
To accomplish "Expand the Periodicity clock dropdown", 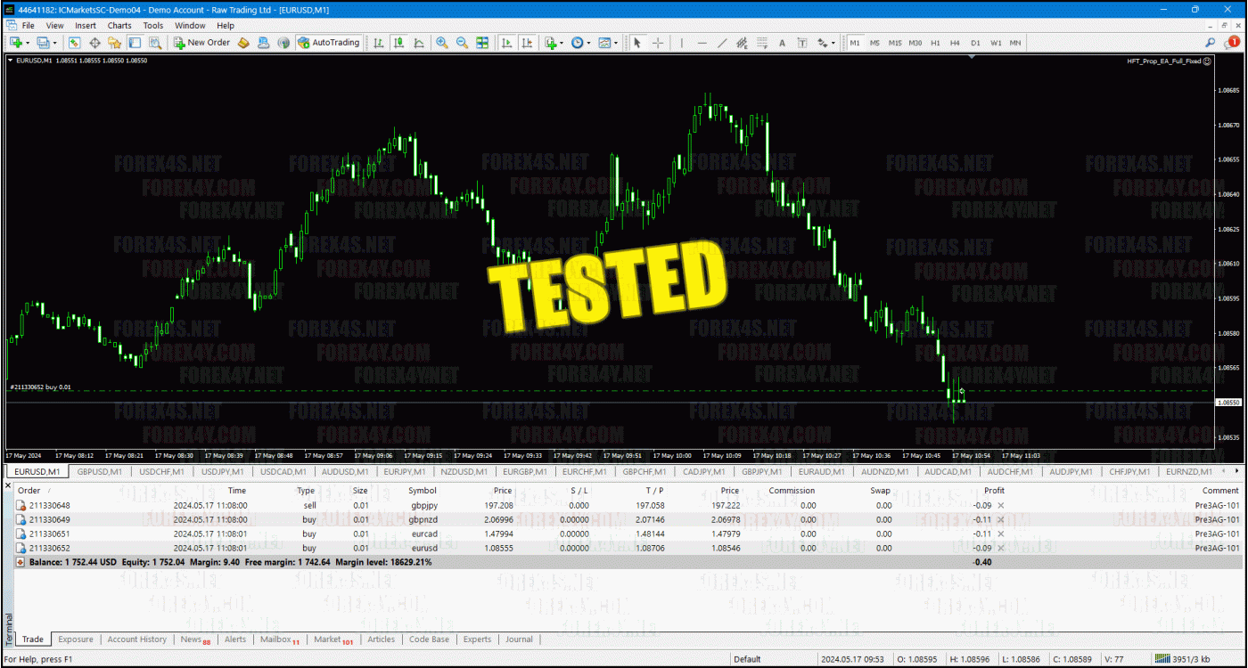I will [x=590, y=43].
